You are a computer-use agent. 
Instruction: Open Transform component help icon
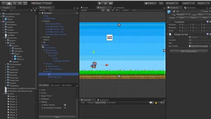pyautogui.click(x=207, y=22)
